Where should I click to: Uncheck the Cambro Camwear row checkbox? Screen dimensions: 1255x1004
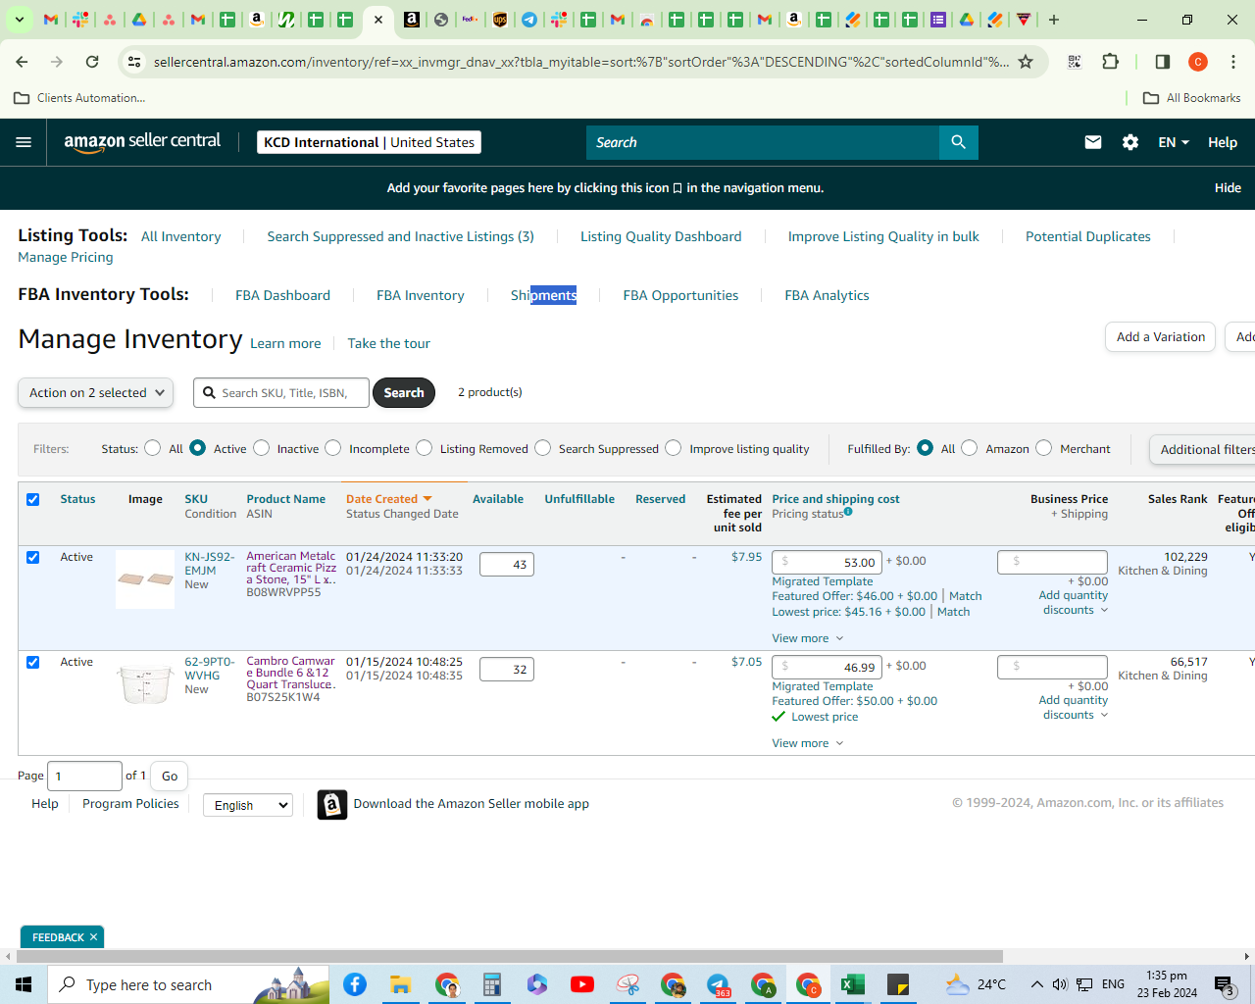tap(33, 662)
